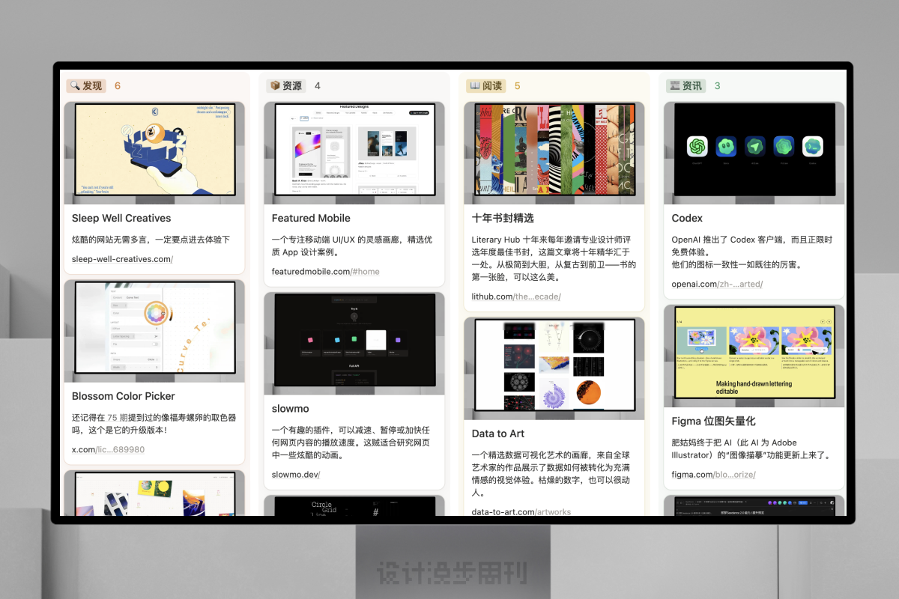Screen dimensions: 899x599
Task: Click the Codex card title
Action: pyautogui.click(x=687, y=218)
